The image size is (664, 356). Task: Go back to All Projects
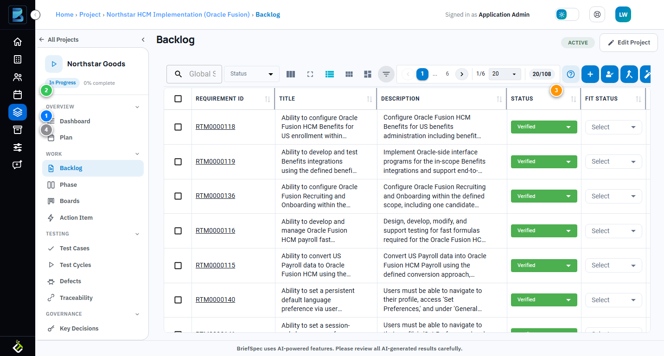pyautogui.click(x=59, y=40)
